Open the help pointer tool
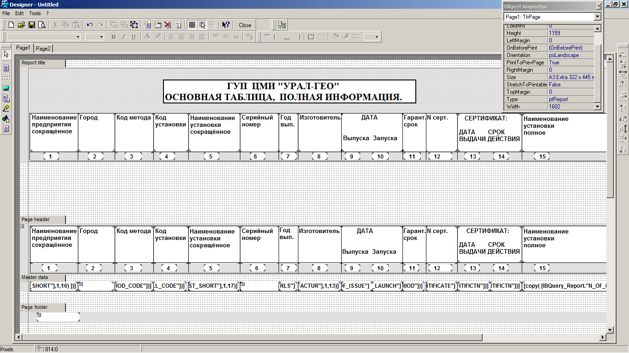Viewport: 629px width, 353px height. coord(226,25)
